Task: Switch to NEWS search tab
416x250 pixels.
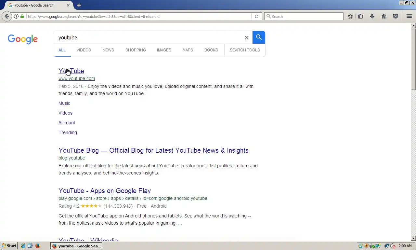Action: [108, 50]
